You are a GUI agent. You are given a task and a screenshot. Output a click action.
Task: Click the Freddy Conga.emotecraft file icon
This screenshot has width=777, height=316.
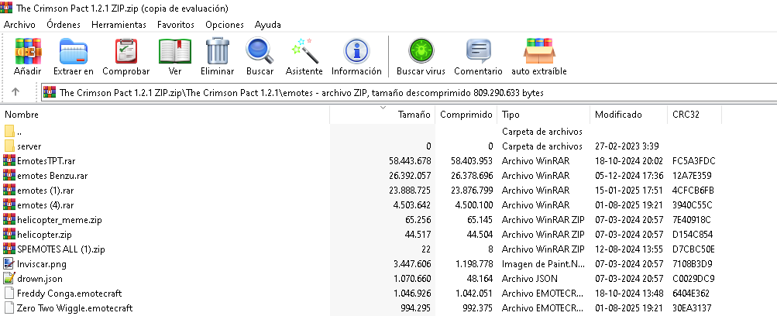tap(9, 294)
